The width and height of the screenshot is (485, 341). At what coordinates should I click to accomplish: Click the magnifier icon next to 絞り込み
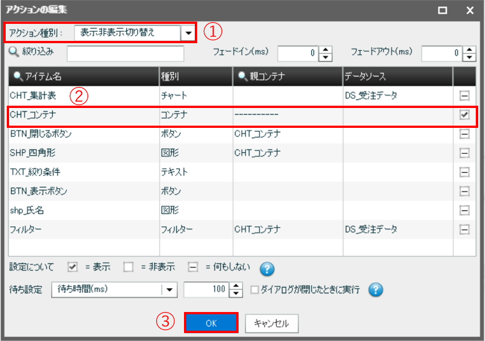coord(14,52)
